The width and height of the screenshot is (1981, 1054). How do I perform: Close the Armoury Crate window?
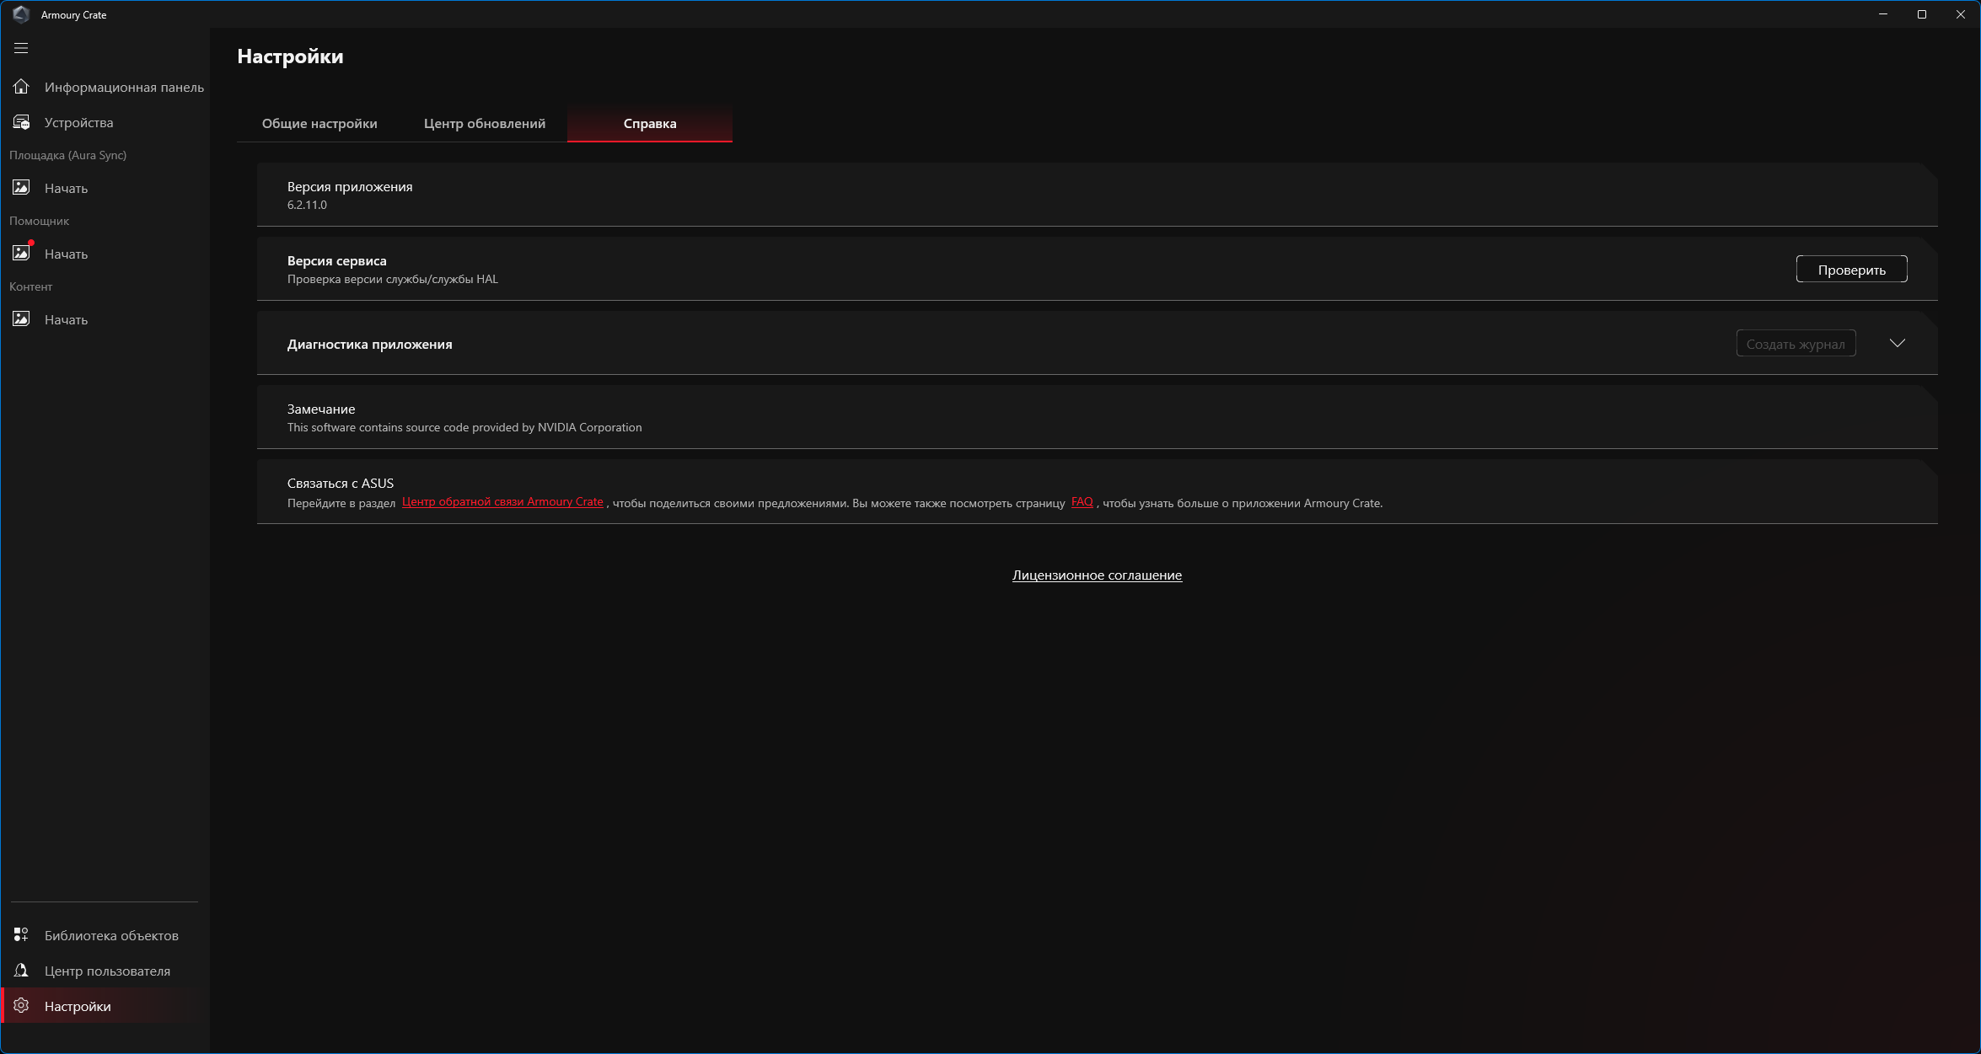[1961, 14]
